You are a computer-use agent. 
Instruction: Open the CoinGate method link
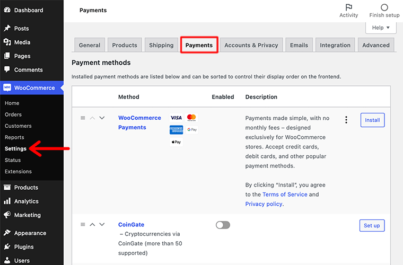(131, 224)
